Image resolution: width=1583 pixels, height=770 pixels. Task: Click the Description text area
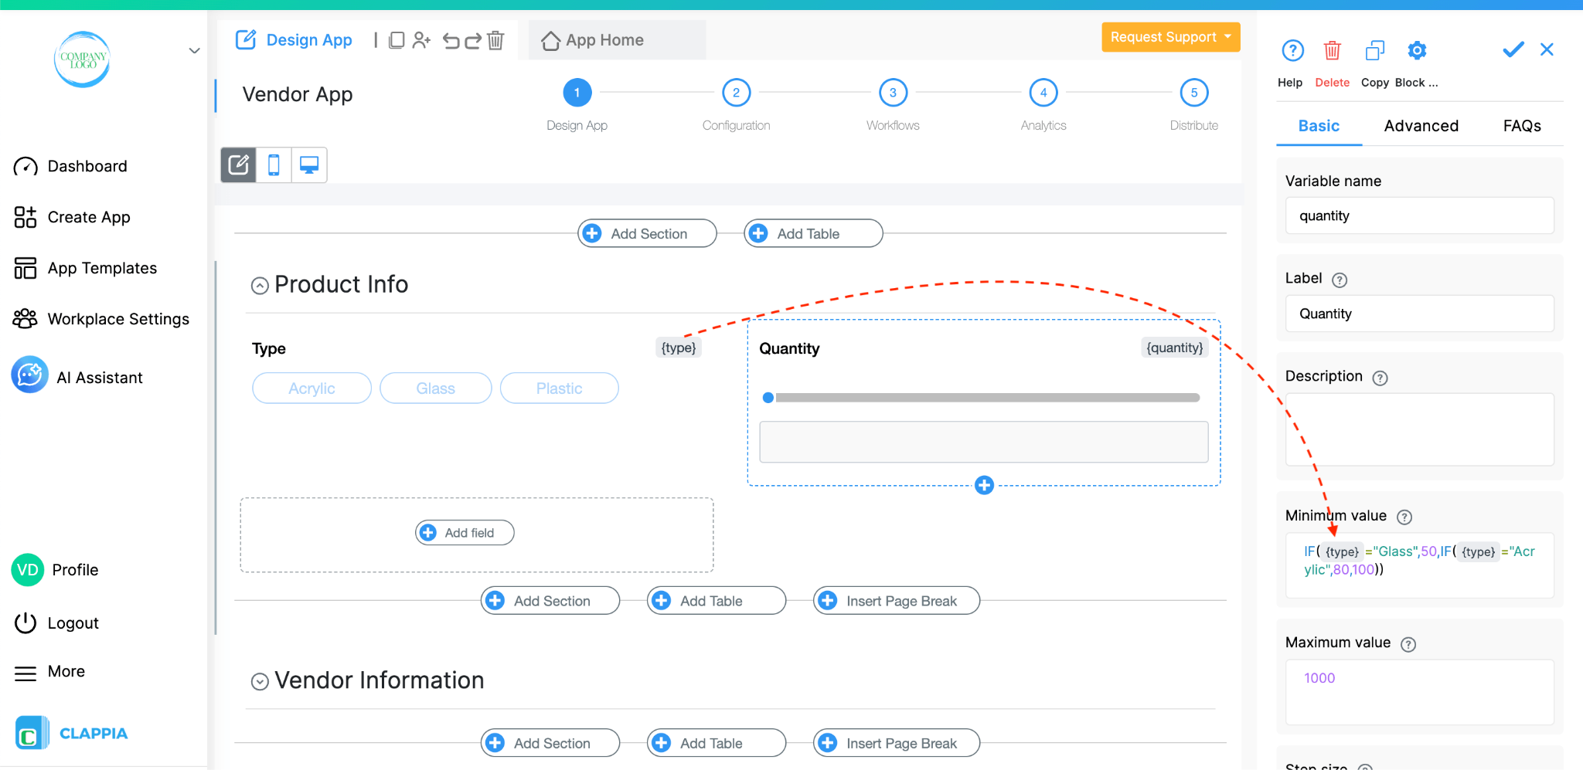[1419, 429]
